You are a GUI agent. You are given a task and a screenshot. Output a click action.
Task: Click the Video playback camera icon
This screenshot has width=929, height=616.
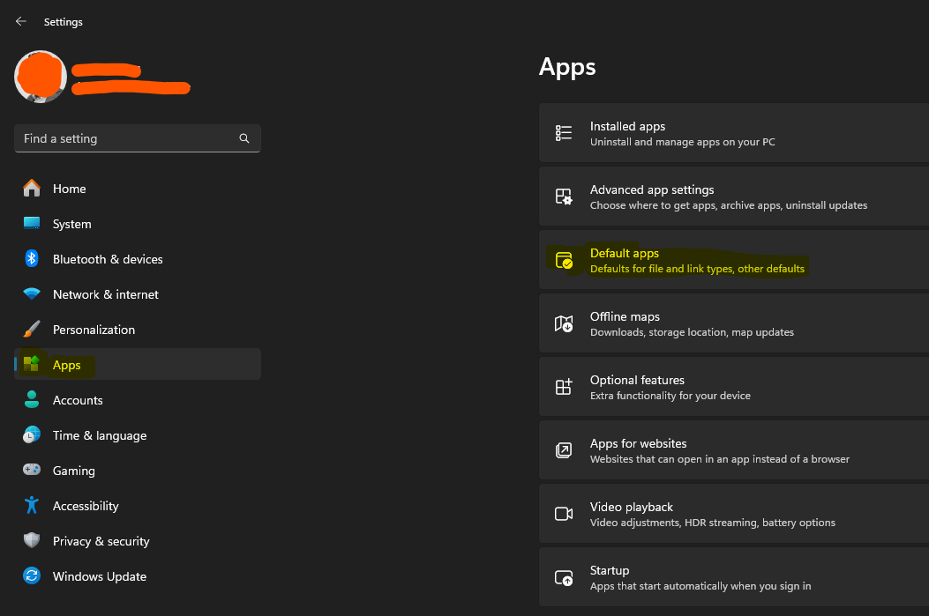point(564,514)
